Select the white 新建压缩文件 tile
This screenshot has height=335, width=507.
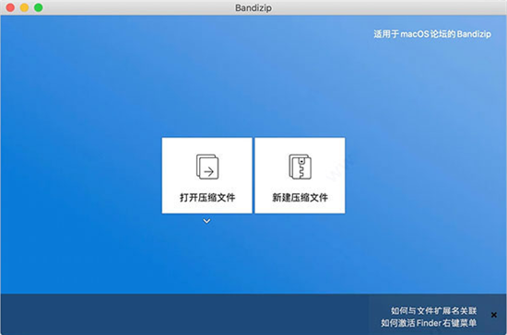point(300,176)
